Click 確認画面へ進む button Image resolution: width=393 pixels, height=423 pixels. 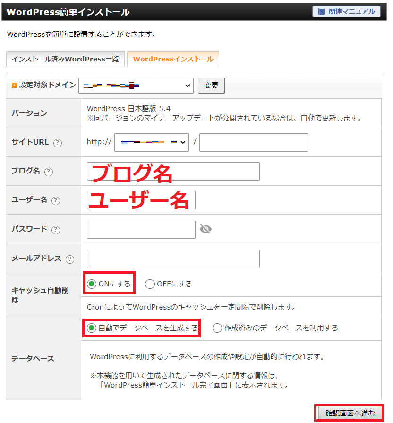click(x=350, y=413)
